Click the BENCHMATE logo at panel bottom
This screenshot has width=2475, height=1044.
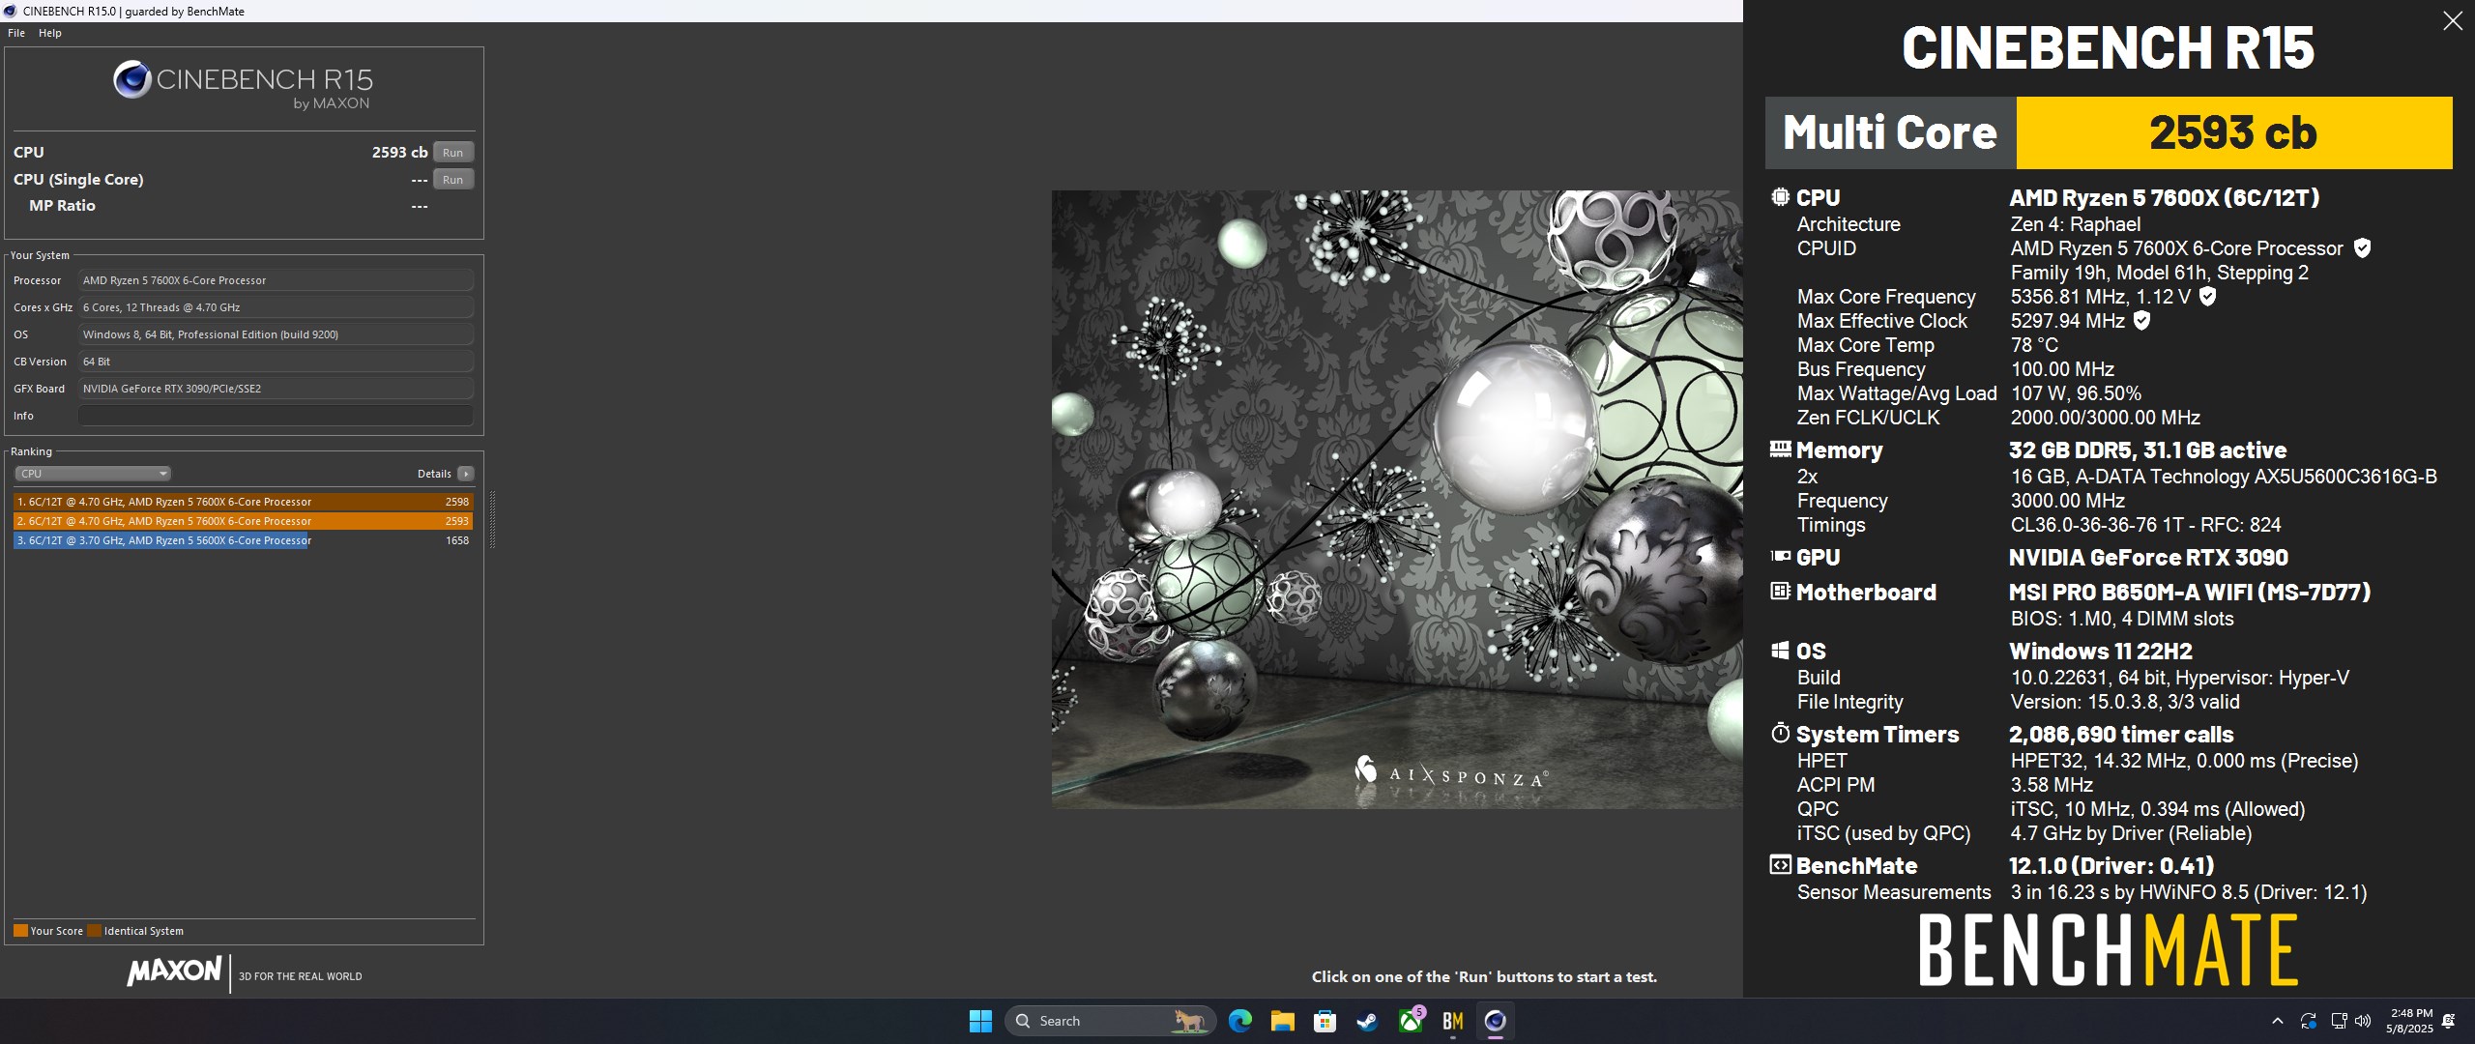(2108, 950)
